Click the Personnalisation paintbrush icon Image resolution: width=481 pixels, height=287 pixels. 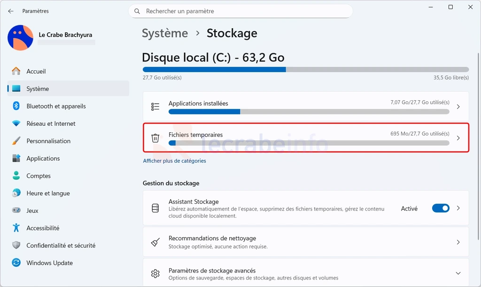point(16,141)
